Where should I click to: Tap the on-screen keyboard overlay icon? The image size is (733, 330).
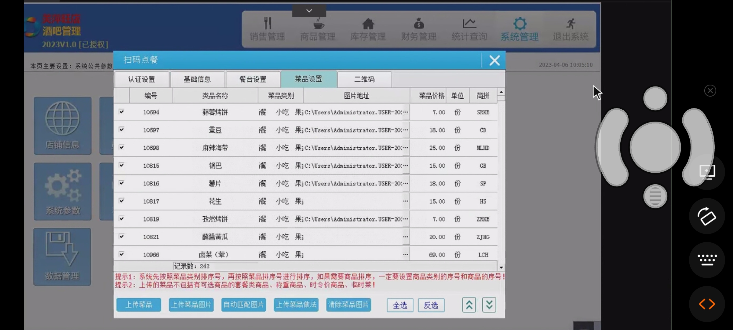point(707,260)
